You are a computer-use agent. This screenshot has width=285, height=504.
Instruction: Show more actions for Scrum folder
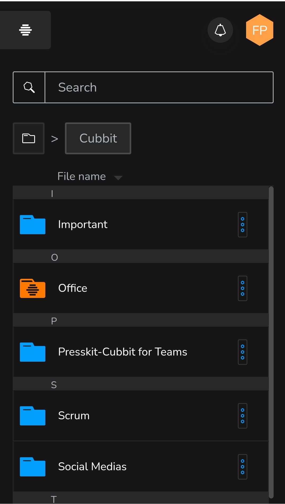tap(242, 416)
